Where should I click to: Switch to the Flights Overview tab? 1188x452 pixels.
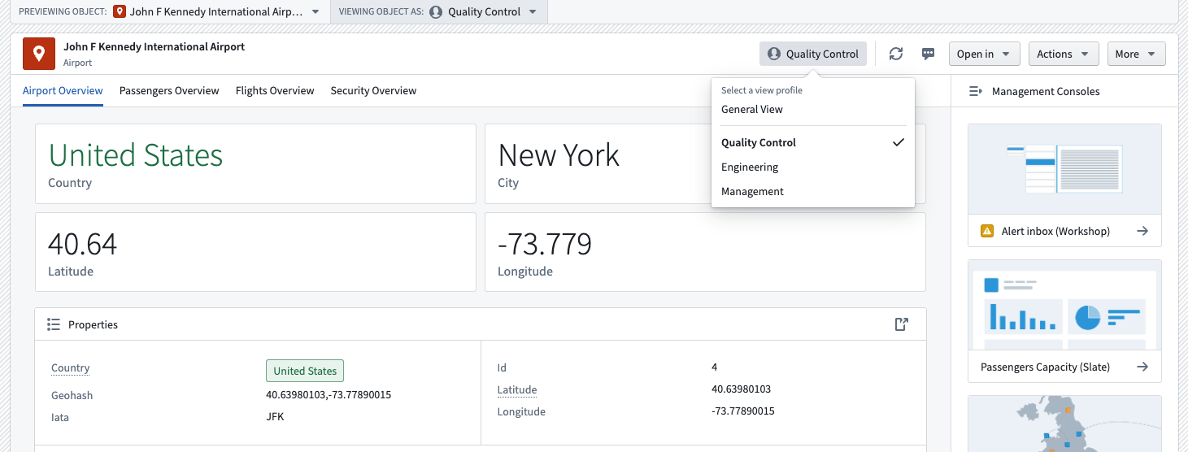click(275, 90)
